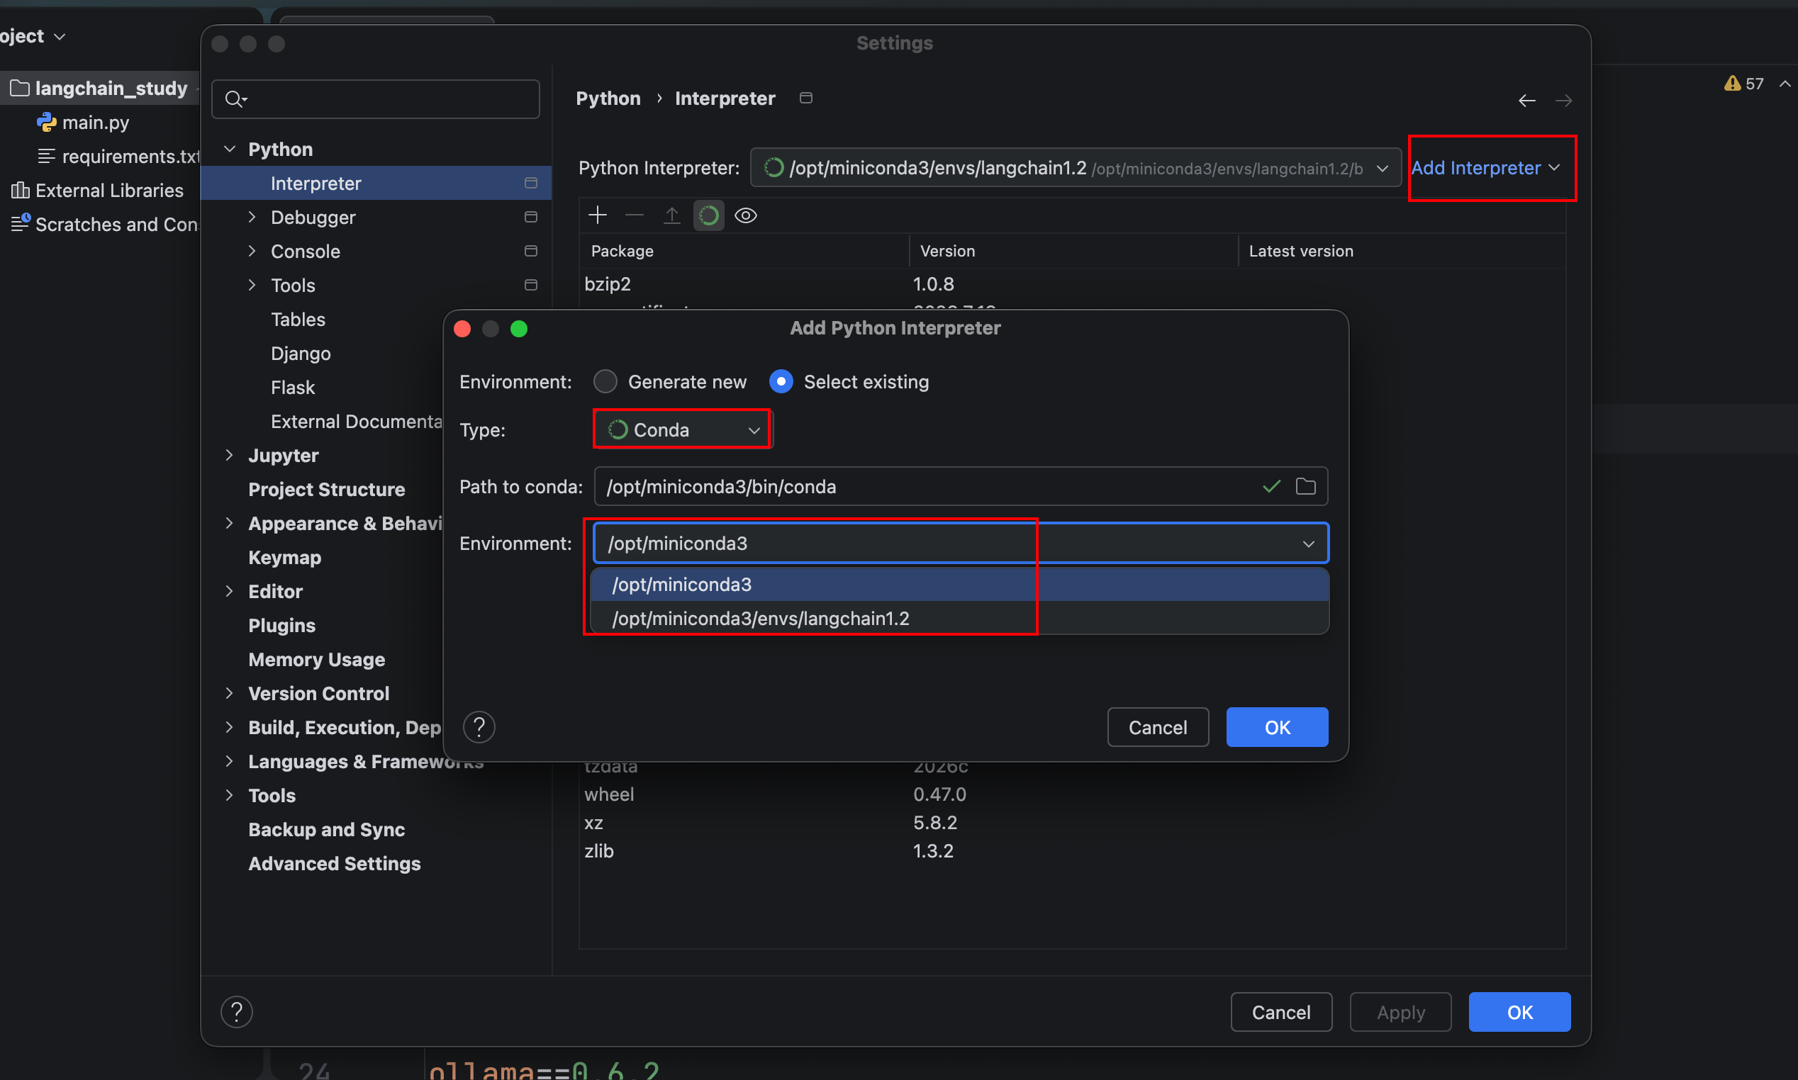Open Backup and Sync settings page
The height and width of the screenshot is (1080, 1798).
click(x=326, y=830)
